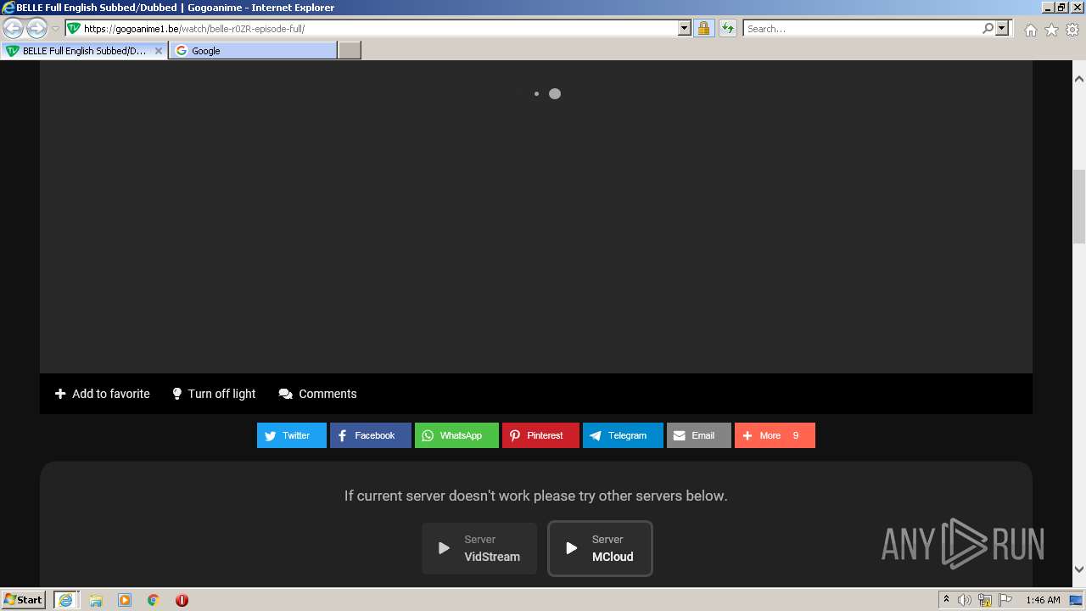Share on Facebook
The width and height of the screenshot is (1086, 611).
[371, 435]
